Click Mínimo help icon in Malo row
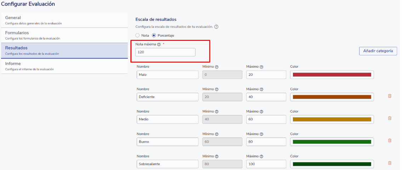The height and width of the screenshot is (170, 402). 216,67
